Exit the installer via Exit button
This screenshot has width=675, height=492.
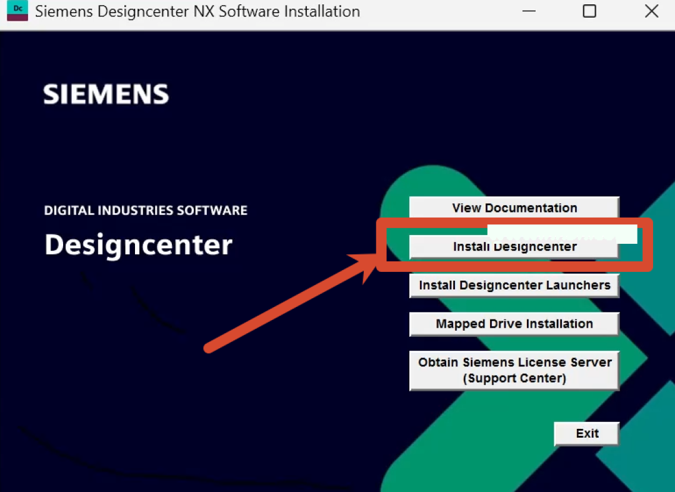tap(586, 433)
